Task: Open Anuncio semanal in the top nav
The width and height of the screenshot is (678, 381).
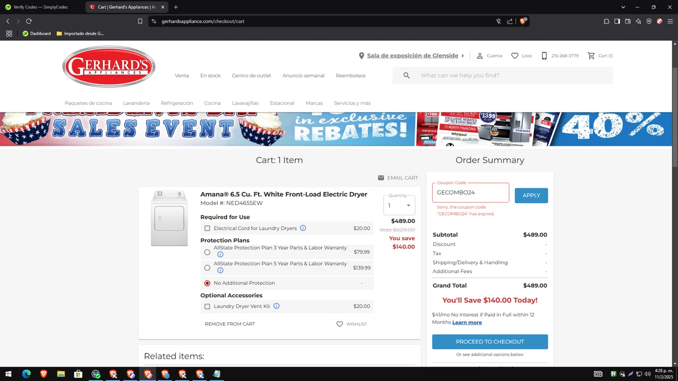Action: (303, 75)
